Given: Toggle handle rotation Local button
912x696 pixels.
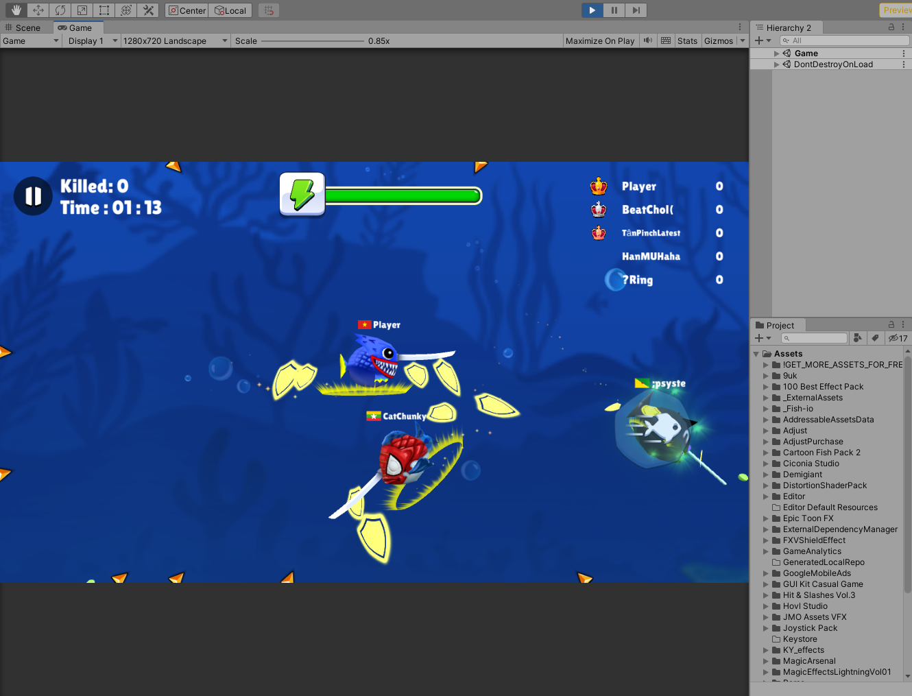Looking at the screenshot, I should click(x=230, y=10).
